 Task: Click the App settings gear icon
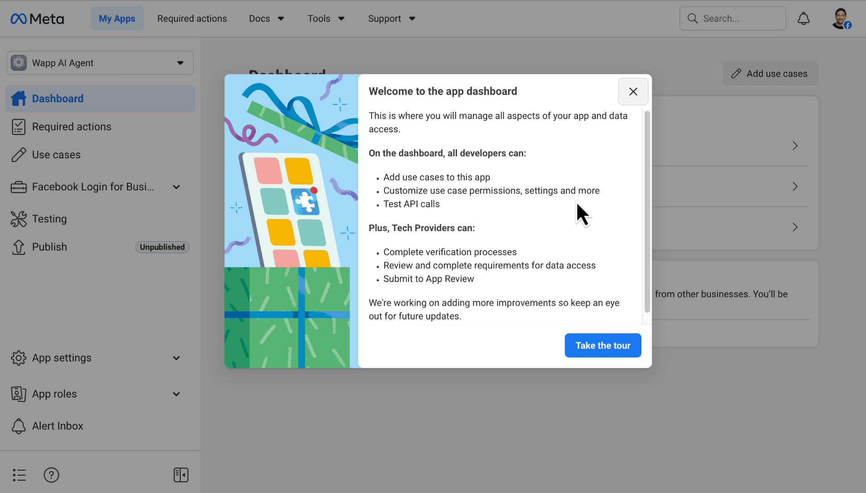pos(19,358)
